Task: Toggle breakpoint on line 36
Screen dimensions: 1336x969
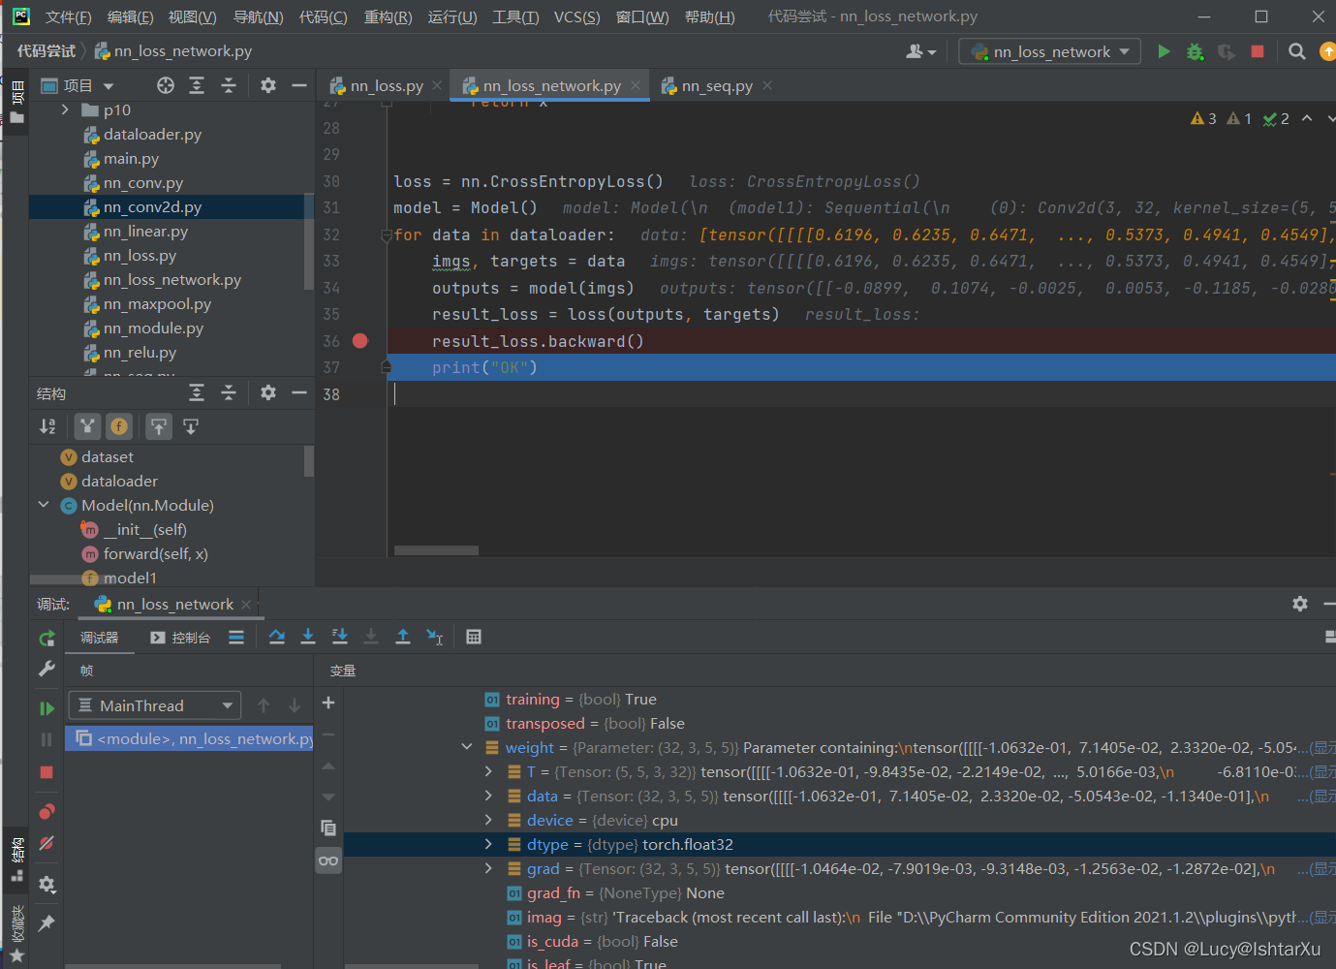Action: (x=360, y=341)
